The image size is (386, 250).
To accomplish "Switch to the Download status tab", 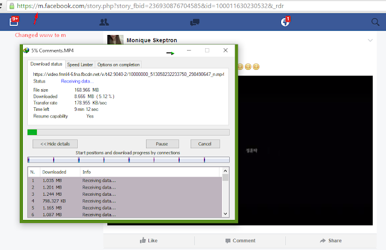I will (x=46, y=64).
